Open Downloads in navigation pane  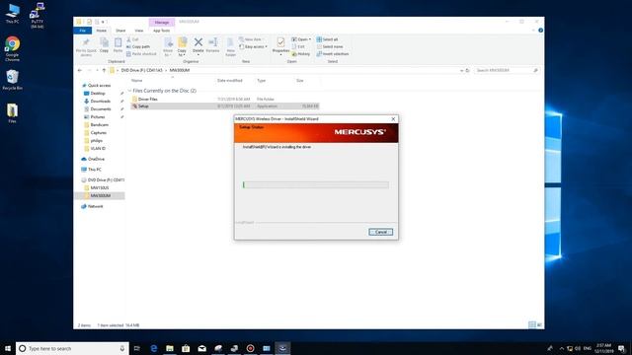(x=101, y=101)
